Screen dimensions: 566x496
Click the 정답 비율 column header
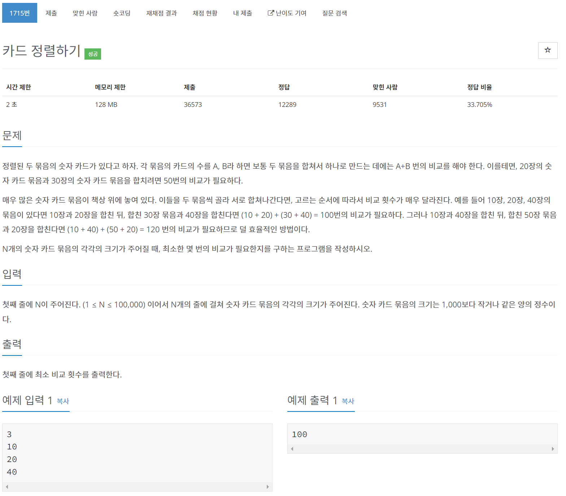pos(480,87)
